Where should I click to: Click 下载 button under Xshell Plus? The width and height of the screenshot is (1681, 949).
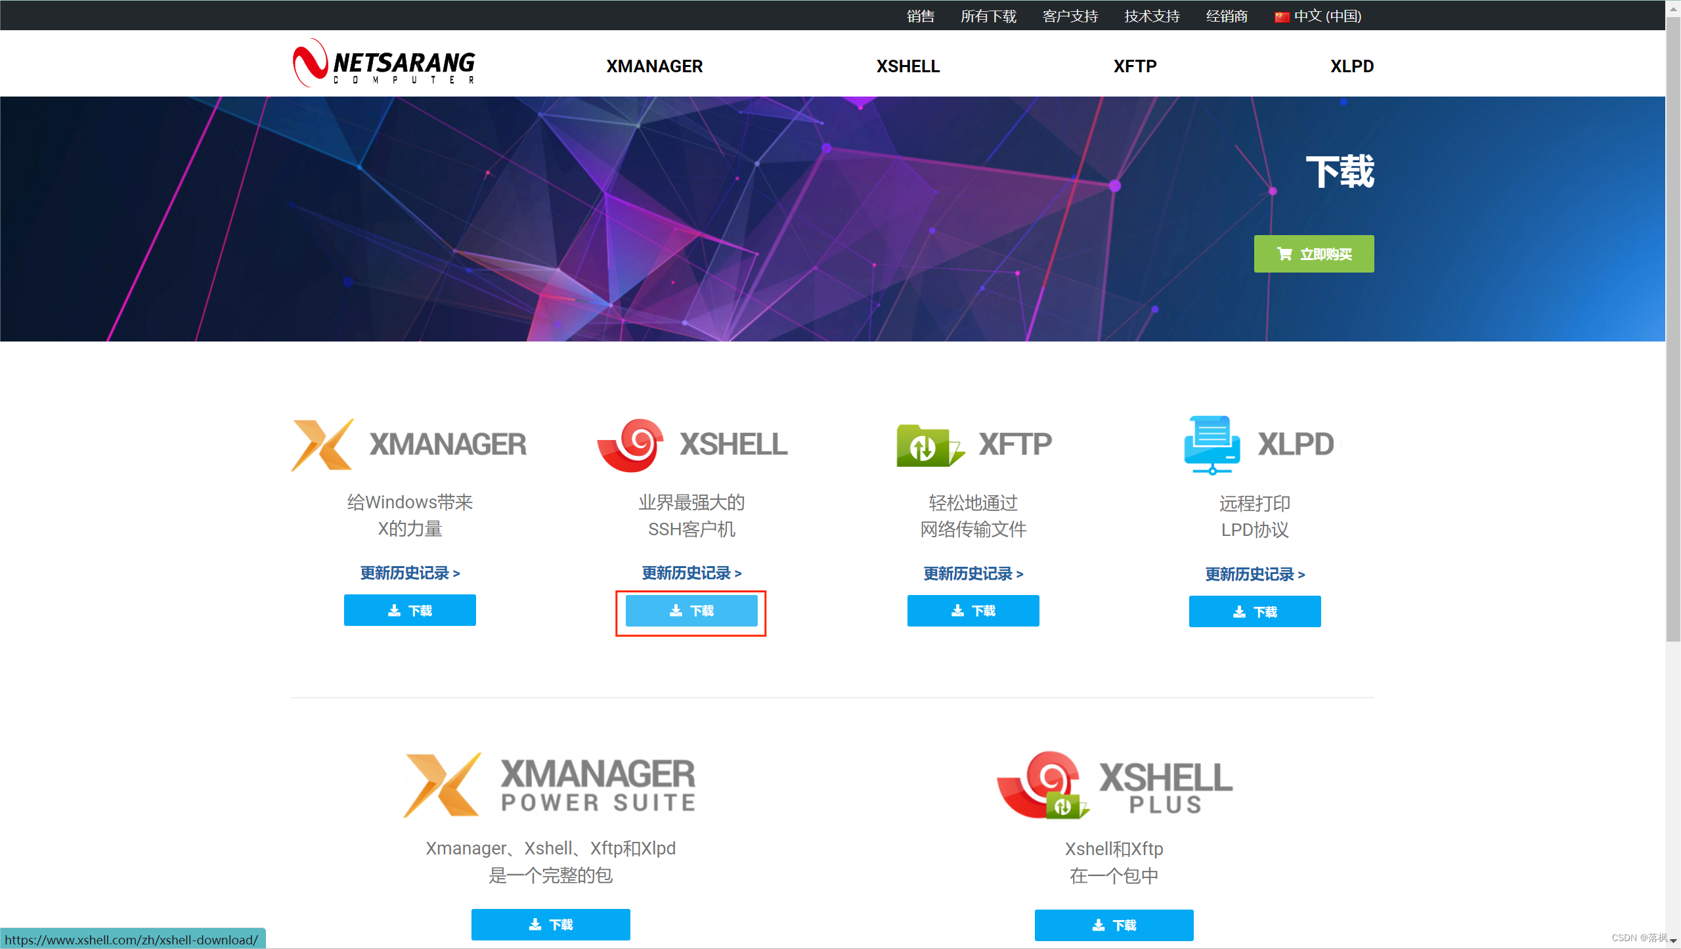point(1114,925)
